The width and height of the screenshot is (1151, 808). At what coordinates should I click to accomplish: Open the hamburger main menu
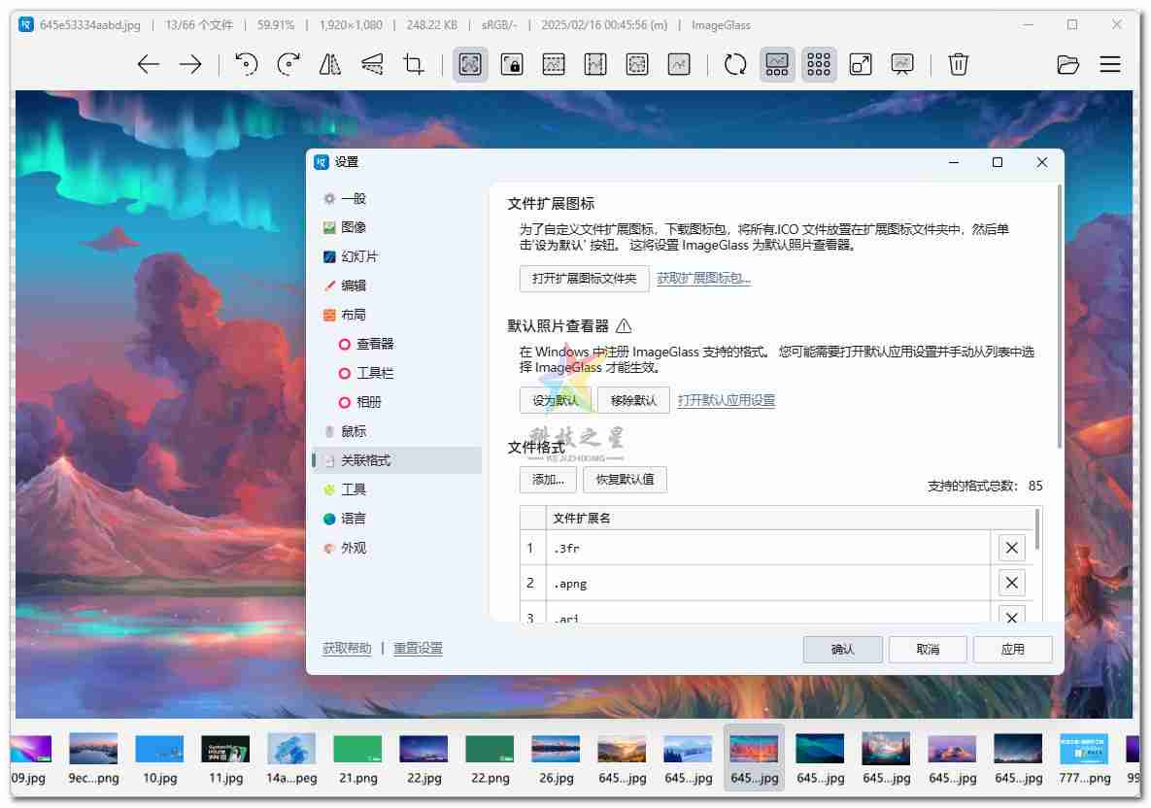click(1110, 65)
